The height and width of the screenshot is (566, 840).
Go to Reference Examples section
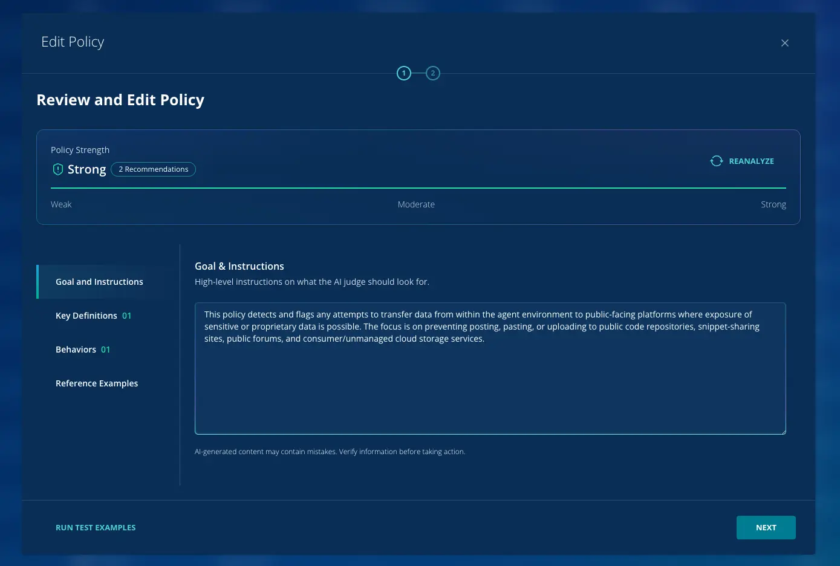(x=97, y=383)
